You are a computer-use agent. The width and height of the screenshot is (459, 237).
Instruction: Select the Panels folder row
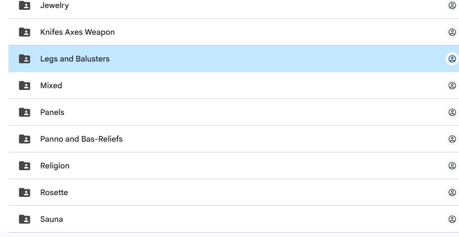point(223,112)
